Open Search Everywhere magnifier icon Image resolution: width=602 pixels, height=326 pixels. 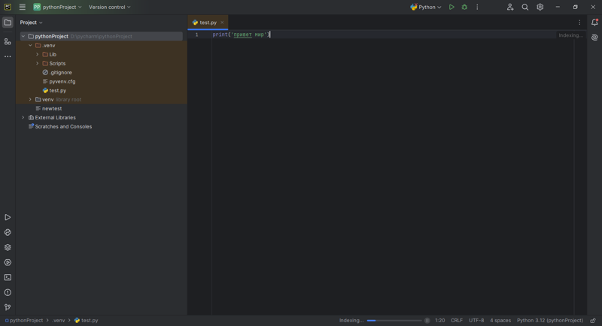(x=525, y=8)
